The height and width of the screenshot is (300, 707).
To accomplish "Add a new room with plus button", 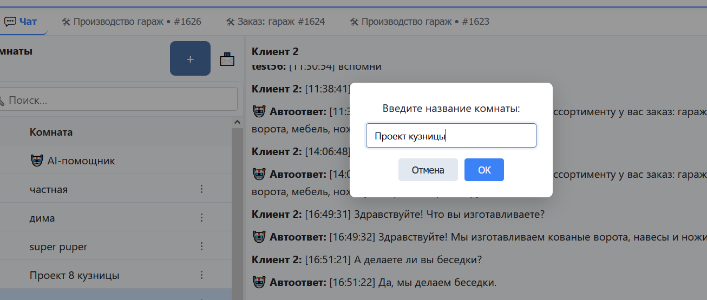I will pyautogui.click(x=190, y=58).
